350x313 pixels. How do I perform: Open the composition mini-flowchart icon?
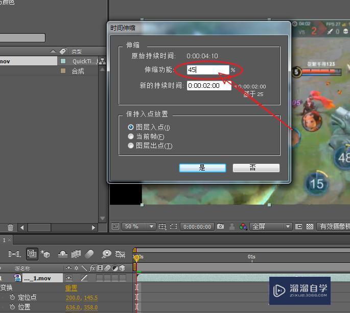(x=14, y=254)
